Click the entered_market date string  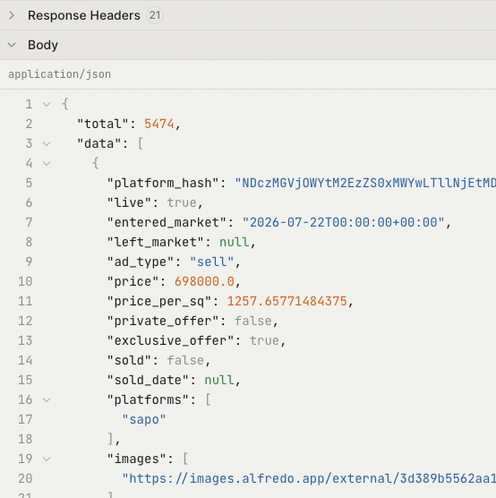point(343,222)
